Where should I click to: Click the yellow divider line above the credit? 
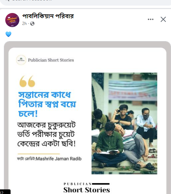[x=39, y=154]
